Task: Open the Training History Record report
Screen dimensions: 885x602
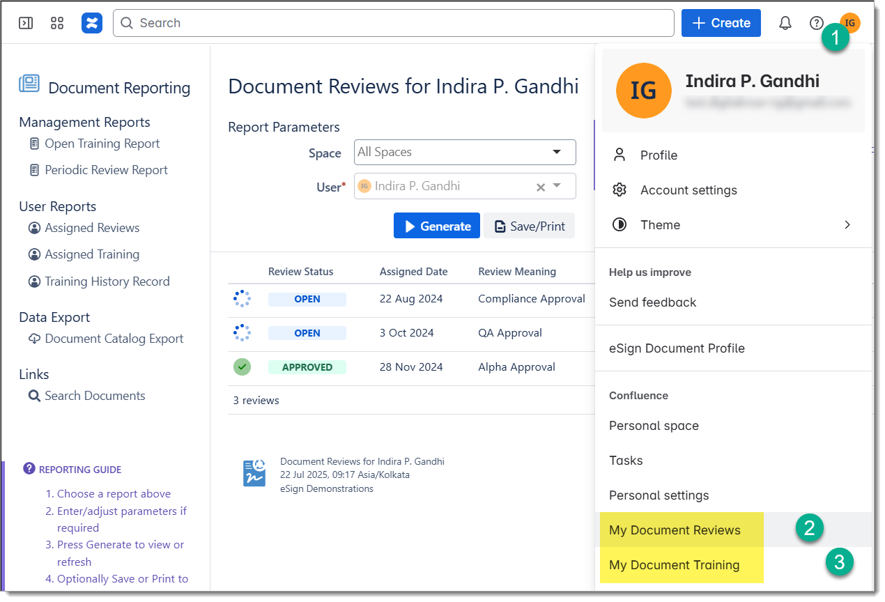Action: (107, 281)
